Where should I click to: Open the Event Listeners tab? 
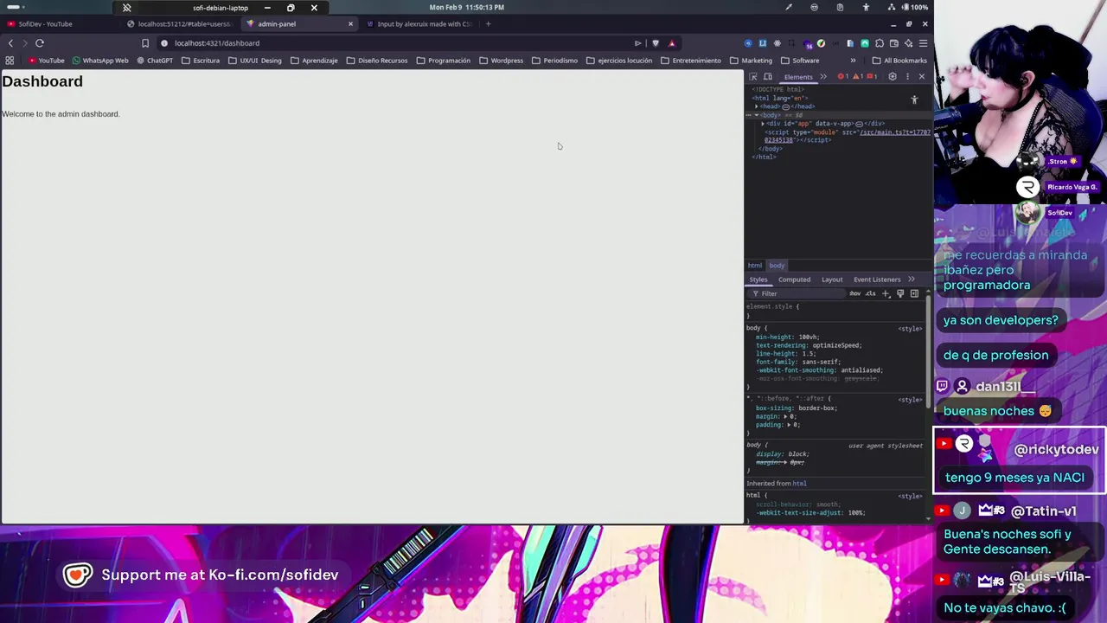877,279
